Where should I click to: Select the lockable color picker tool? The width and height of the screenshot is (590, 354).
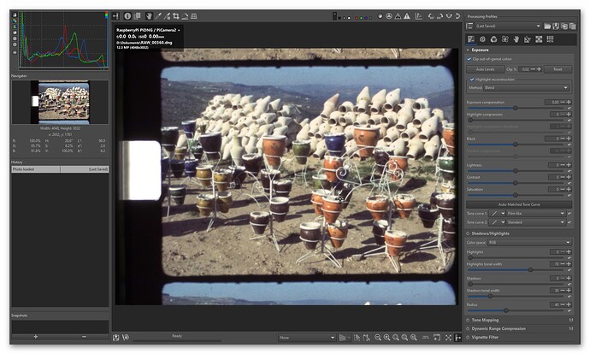point(167,16)
